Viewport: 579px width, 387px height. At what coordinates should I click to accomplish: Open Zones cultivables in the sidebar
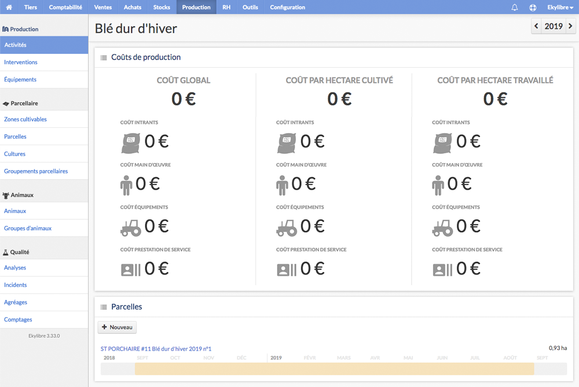tap(44, 120)
